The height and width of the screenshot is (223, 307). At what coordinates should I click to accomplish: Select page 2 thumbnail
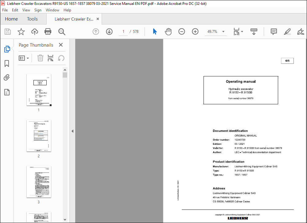point(39,136)
